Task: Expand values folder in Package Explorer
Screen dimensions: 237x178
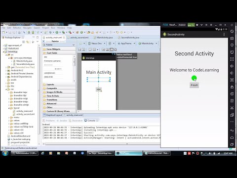Action: coord(9,121)
